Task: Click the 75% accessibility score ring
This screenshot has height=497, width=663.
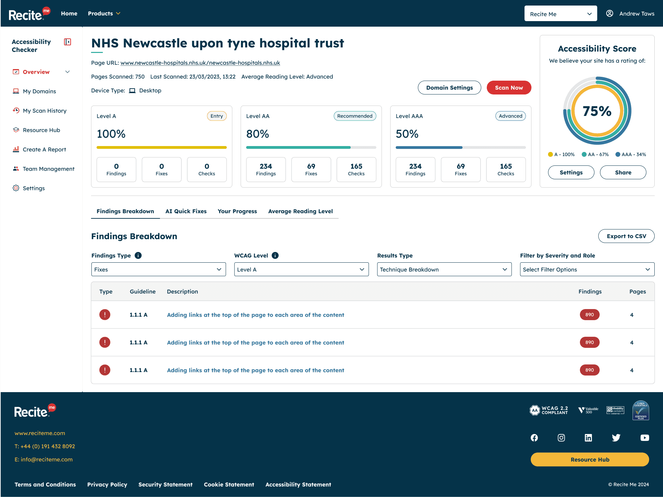Action: coord(597,111)
